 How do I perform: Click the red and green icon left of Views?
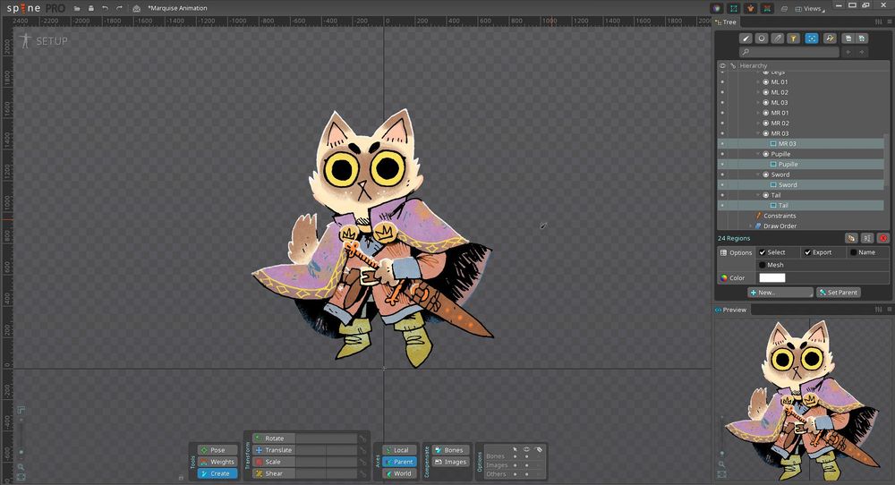coord(767,9)
